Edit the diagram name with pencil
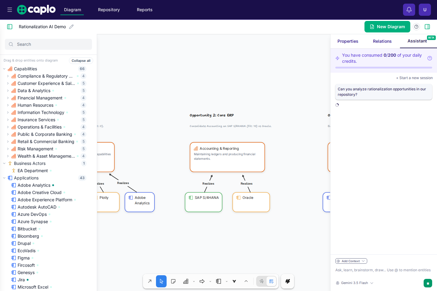This screenshot has height=291, width=437. 71,27
